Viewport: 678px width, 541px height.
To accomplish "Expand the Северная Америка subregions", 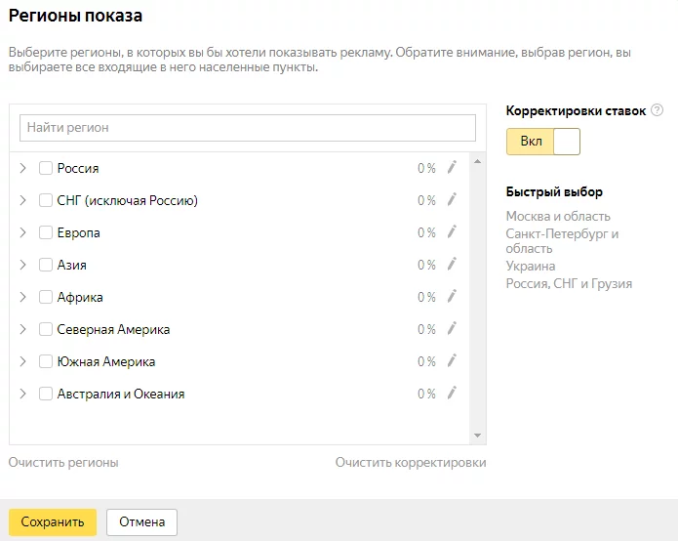I will click(22, 329).
